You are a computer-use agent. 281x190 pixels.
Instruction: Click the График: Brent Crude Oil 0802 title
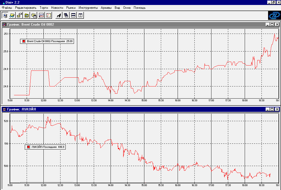click(31, 25)
